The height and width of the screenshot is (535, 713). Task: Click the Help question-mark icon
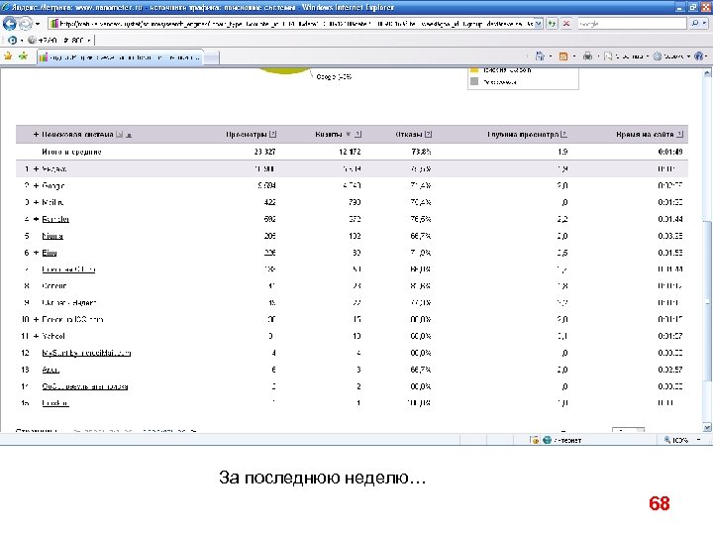click(699, 56)
